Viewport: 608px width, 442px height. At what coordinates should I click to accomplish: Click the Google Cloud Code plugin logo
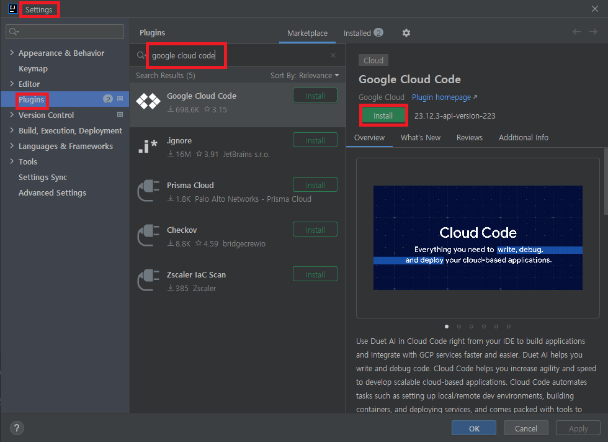(148, 102)
